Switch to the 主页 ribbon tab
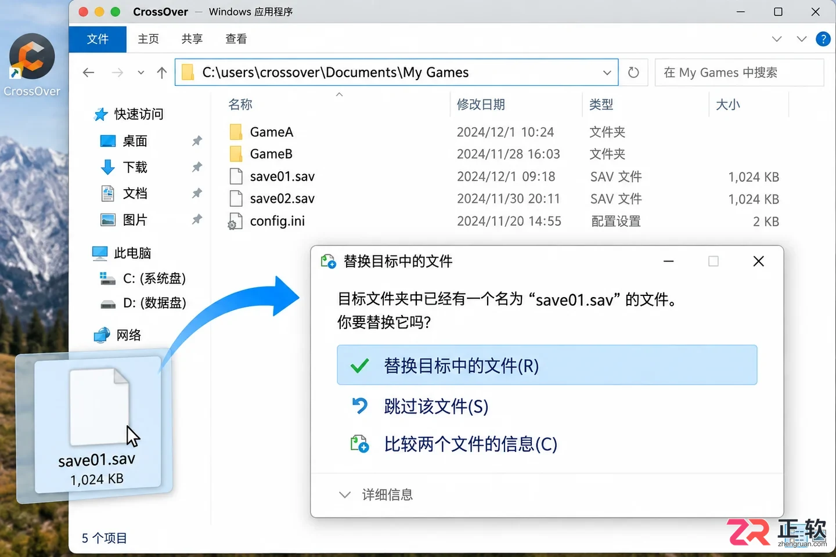 pos(148,39)
